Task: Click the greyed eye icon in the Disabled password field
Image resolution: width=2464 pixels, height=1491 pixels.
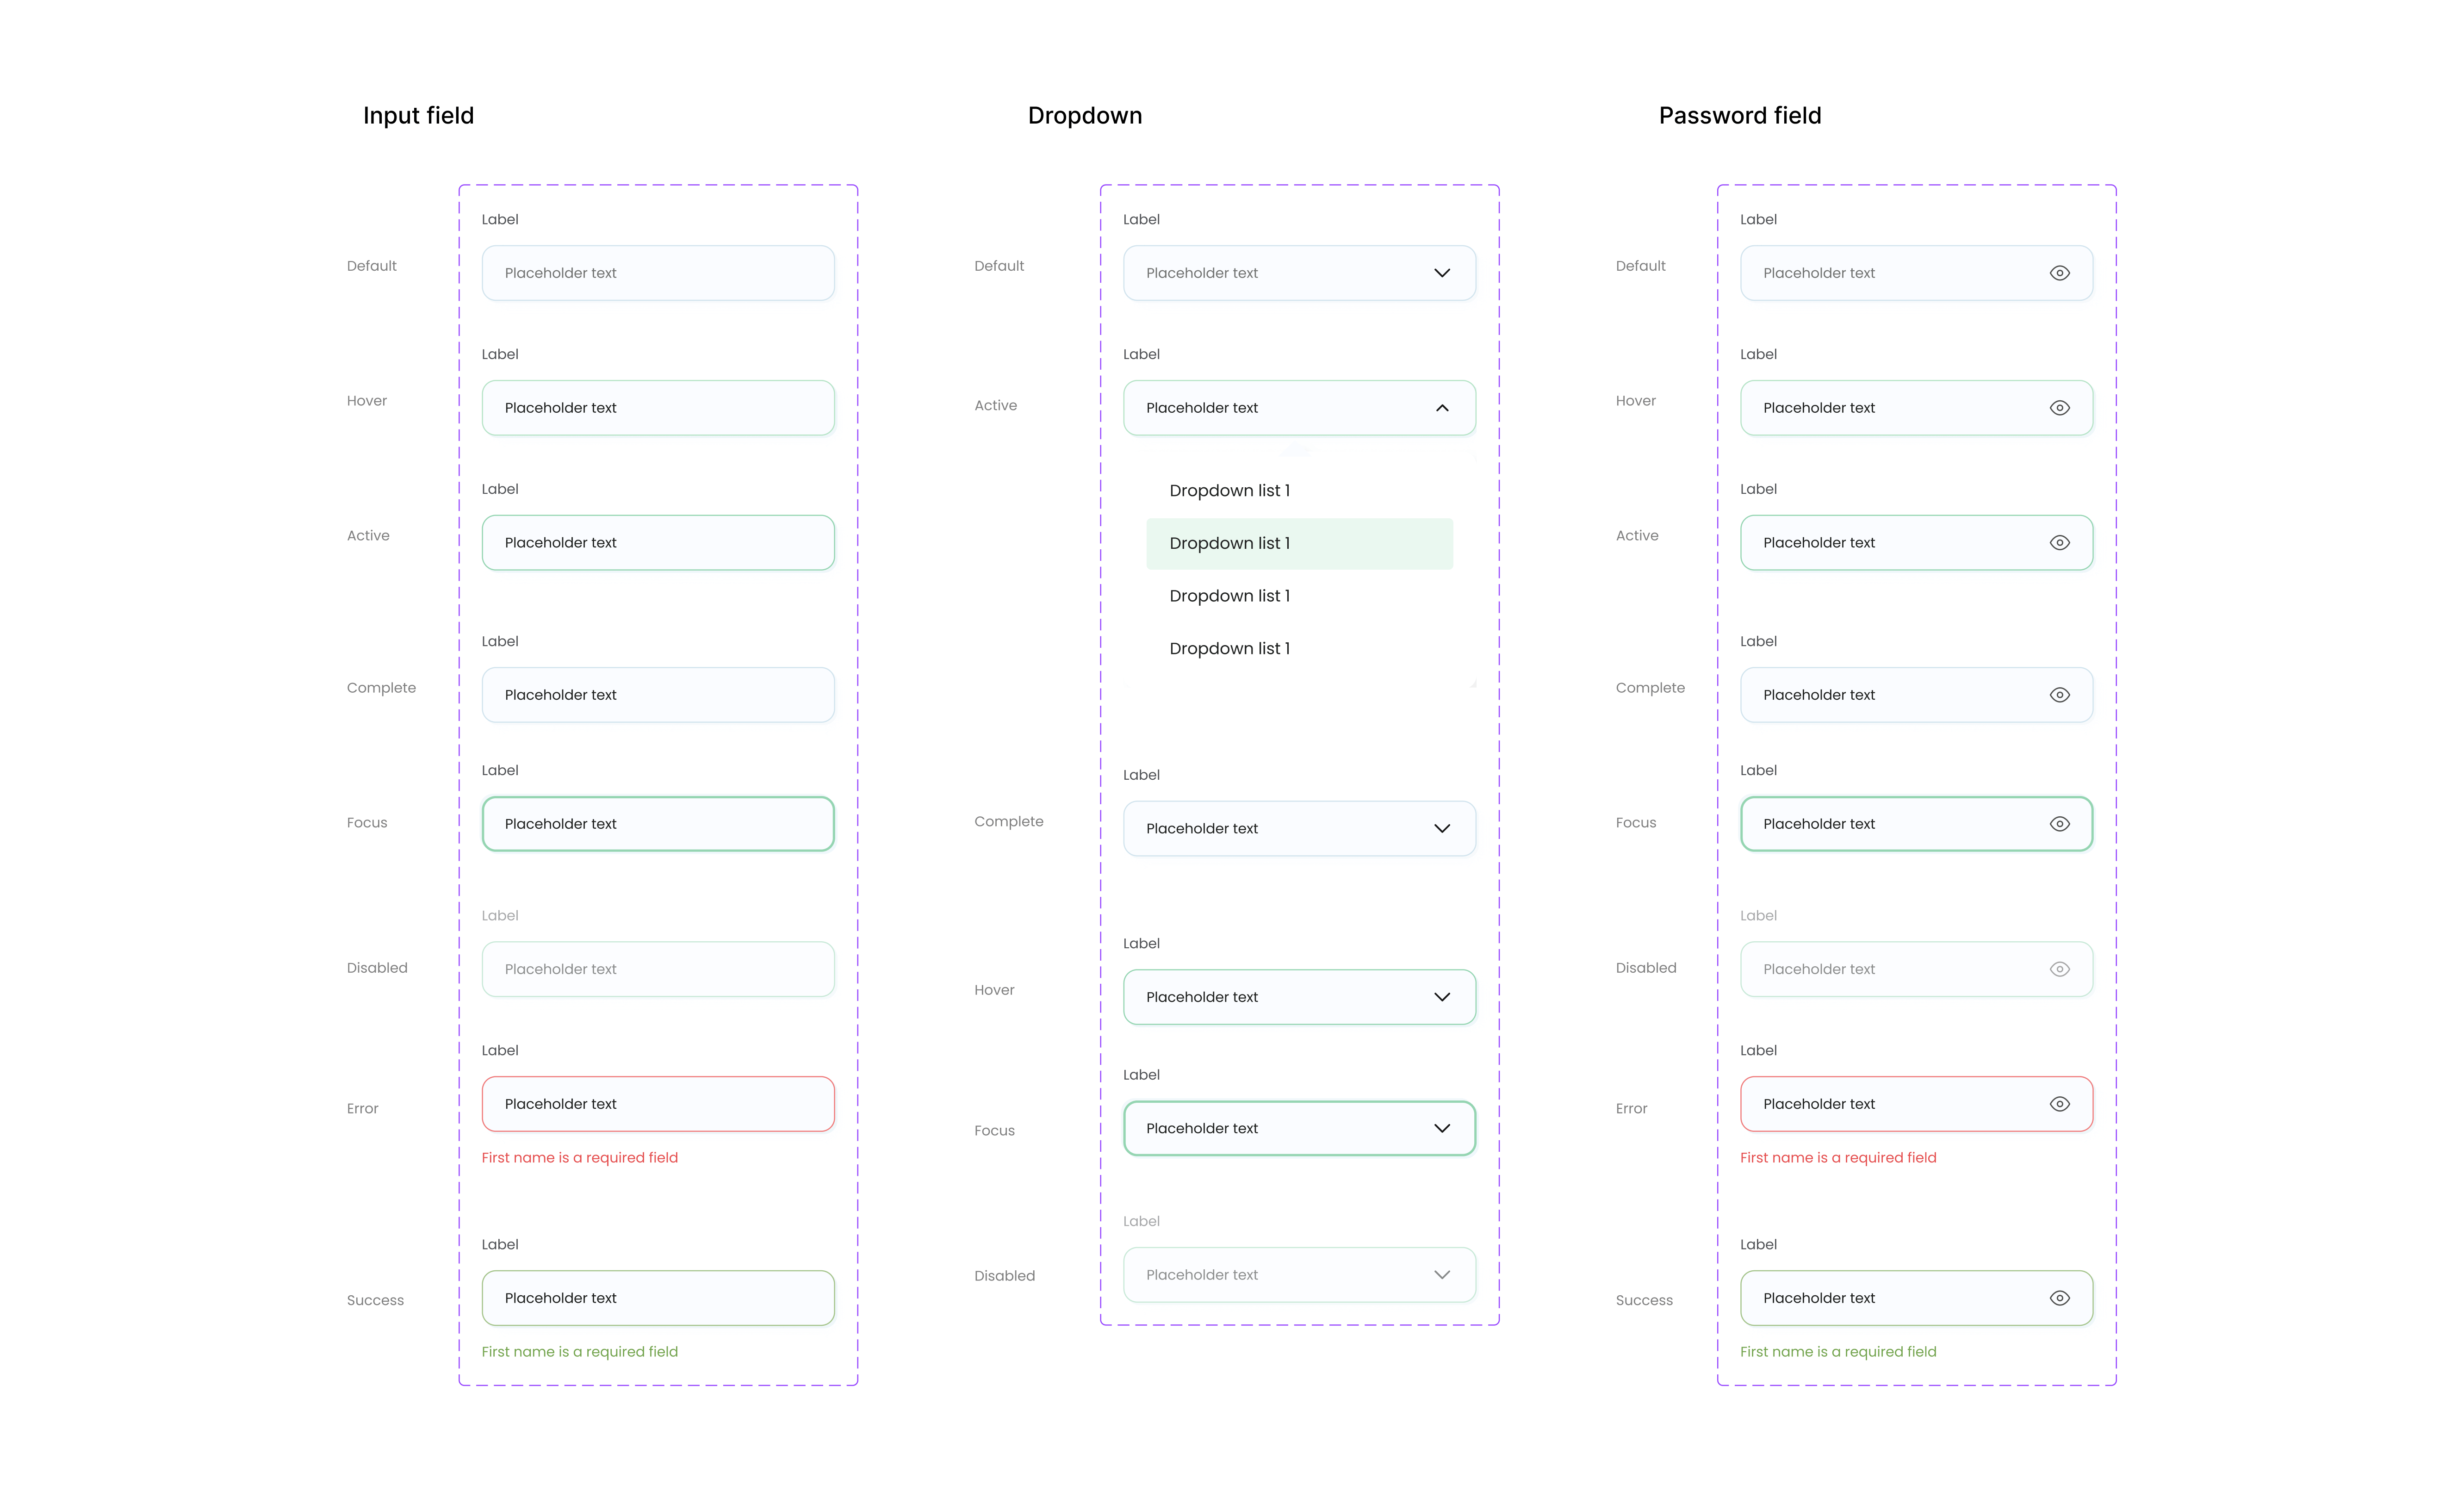Action: (x=2059, y=969)
